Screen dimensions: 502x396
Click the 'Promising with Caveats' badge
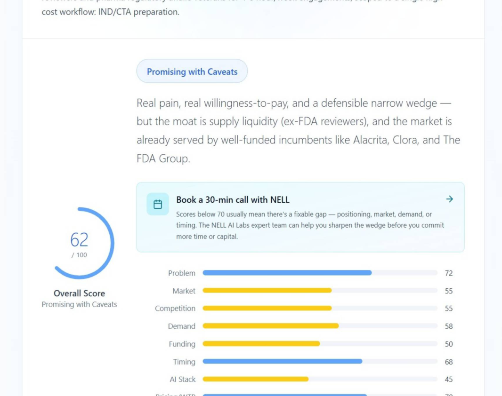(192, 71)
